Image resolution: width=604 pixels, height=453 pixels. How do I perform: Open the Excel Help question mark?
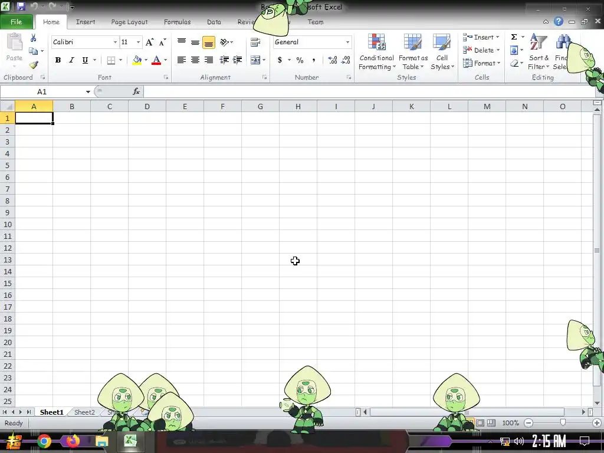(x=558, y=22)
